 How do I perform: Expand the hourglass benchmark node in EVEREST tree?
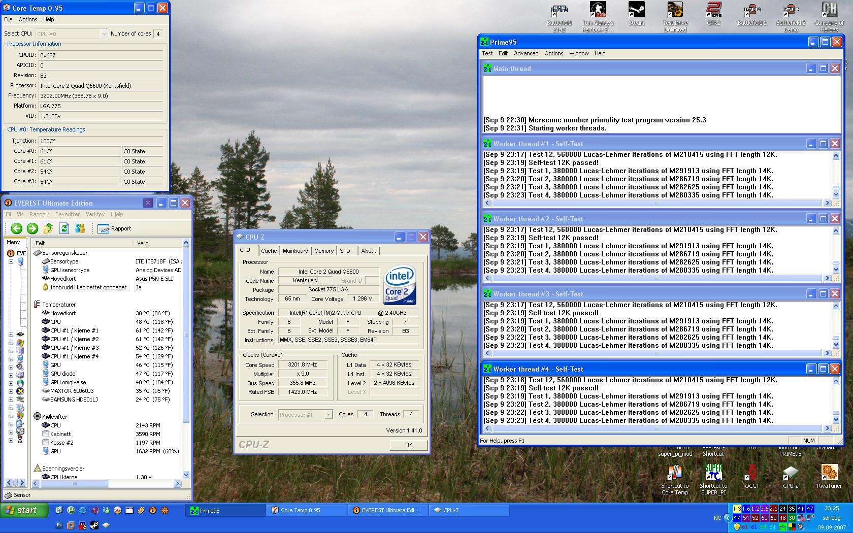point(11,440)
